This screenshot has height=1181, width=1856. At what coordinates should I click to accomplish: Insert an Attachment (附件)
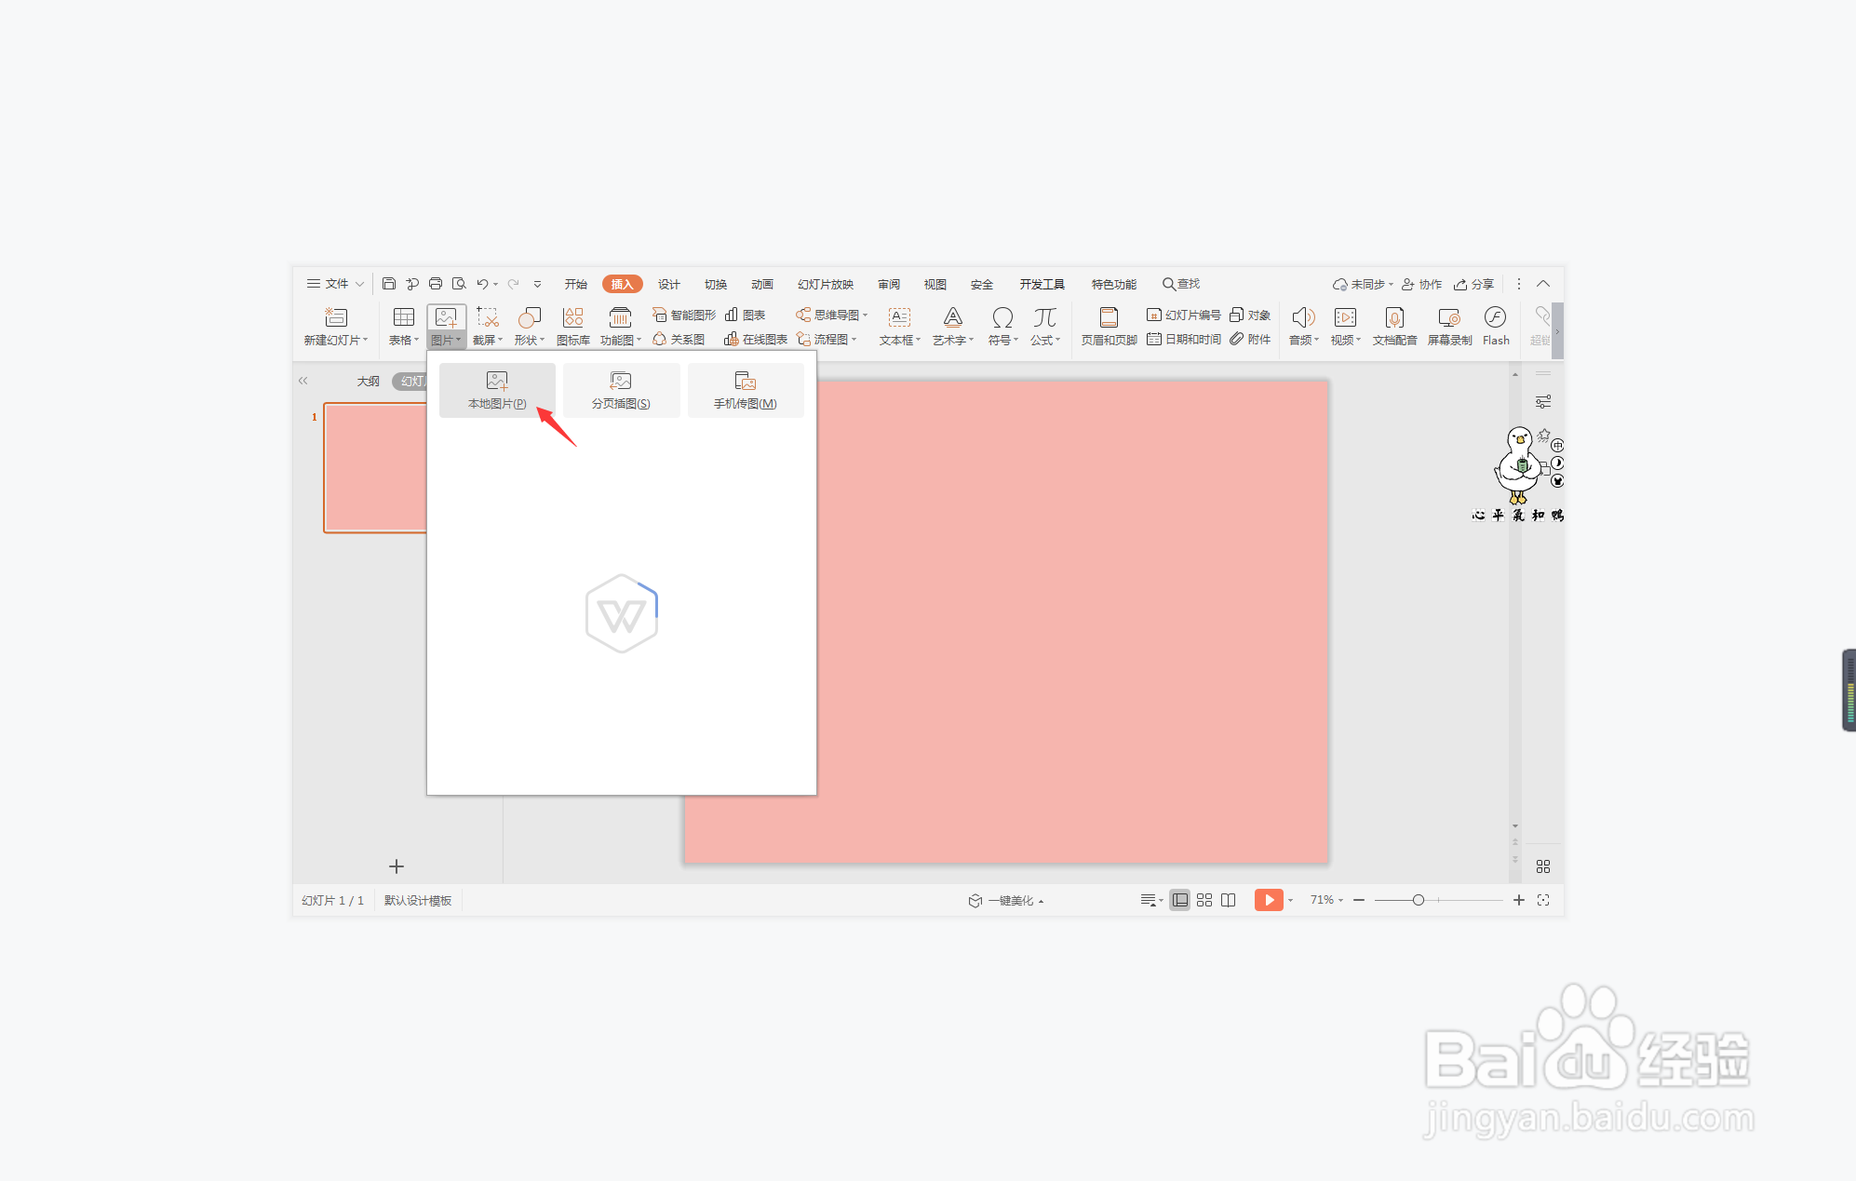coord(1250,340)
